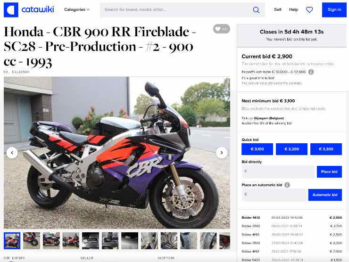
Task: Open favorites via header heart icon
Action: (x=309, y=9)
